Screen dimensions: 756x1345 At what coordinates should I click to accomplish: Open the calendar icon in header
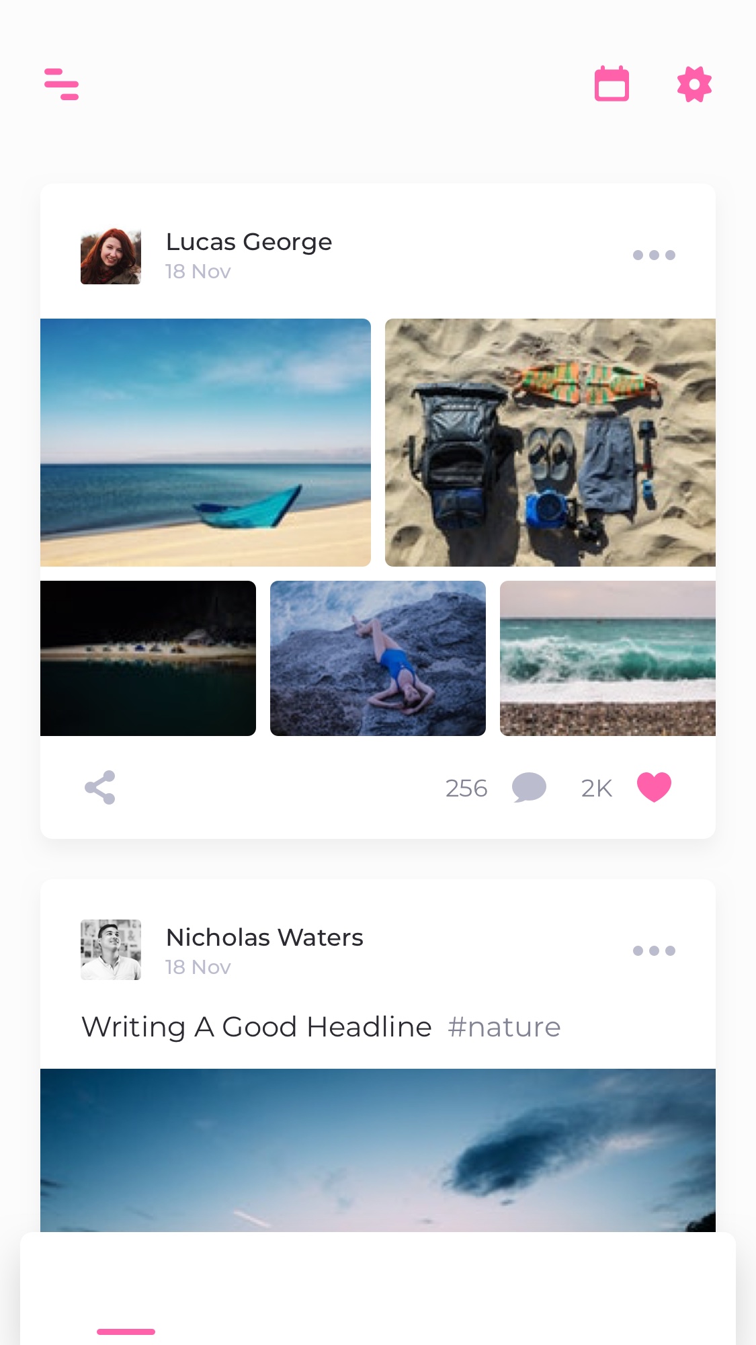pos(612,84)
